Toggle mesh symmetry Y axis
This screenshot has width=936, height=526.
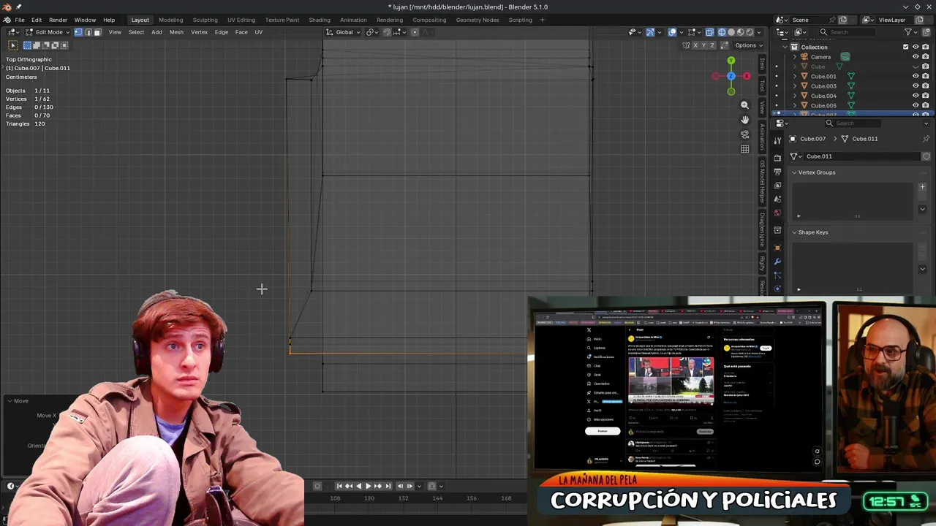704,45
